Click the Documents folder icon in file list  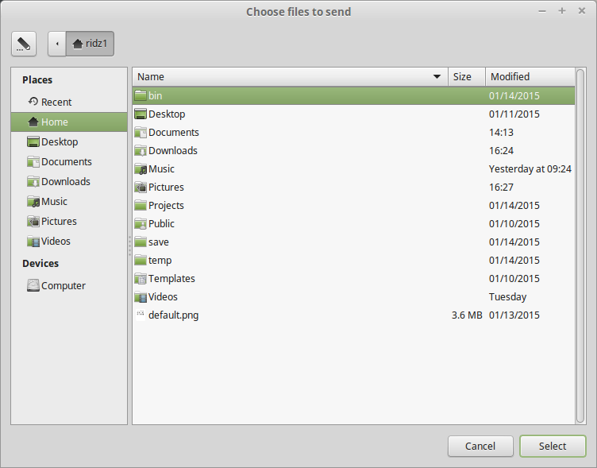tap(141, 132)
